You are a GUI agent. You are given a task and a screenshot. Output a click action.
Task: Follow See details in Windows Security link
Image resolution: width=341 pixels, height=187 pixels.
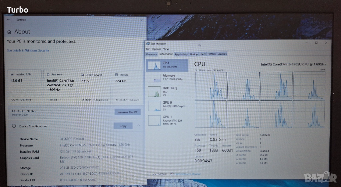click(28, 50)
